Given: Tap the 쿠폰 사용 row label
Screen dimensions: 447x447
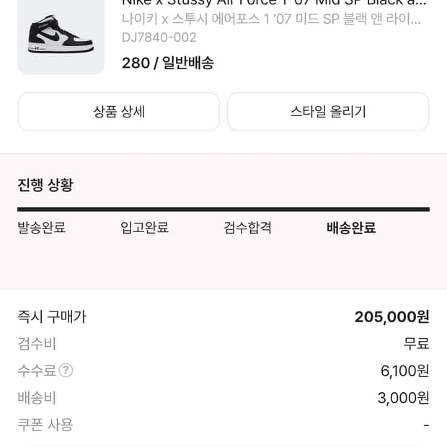Looking at the screenshot, I should (x=45, y=425).
